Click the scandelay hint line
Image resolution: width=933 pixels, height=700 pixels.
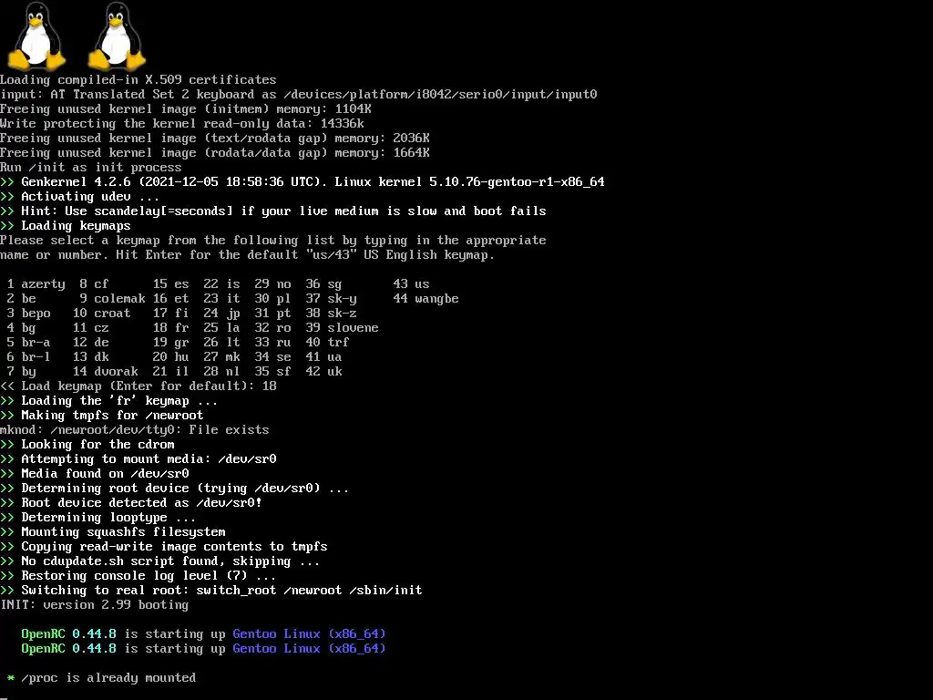[x=273, y=211]
